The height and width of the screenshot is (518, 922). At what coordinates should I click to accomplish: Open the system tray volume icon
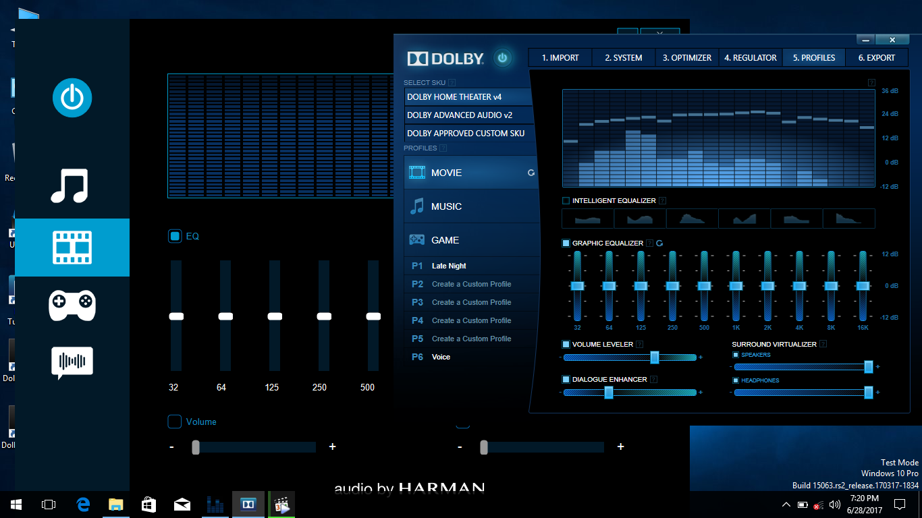835,505
